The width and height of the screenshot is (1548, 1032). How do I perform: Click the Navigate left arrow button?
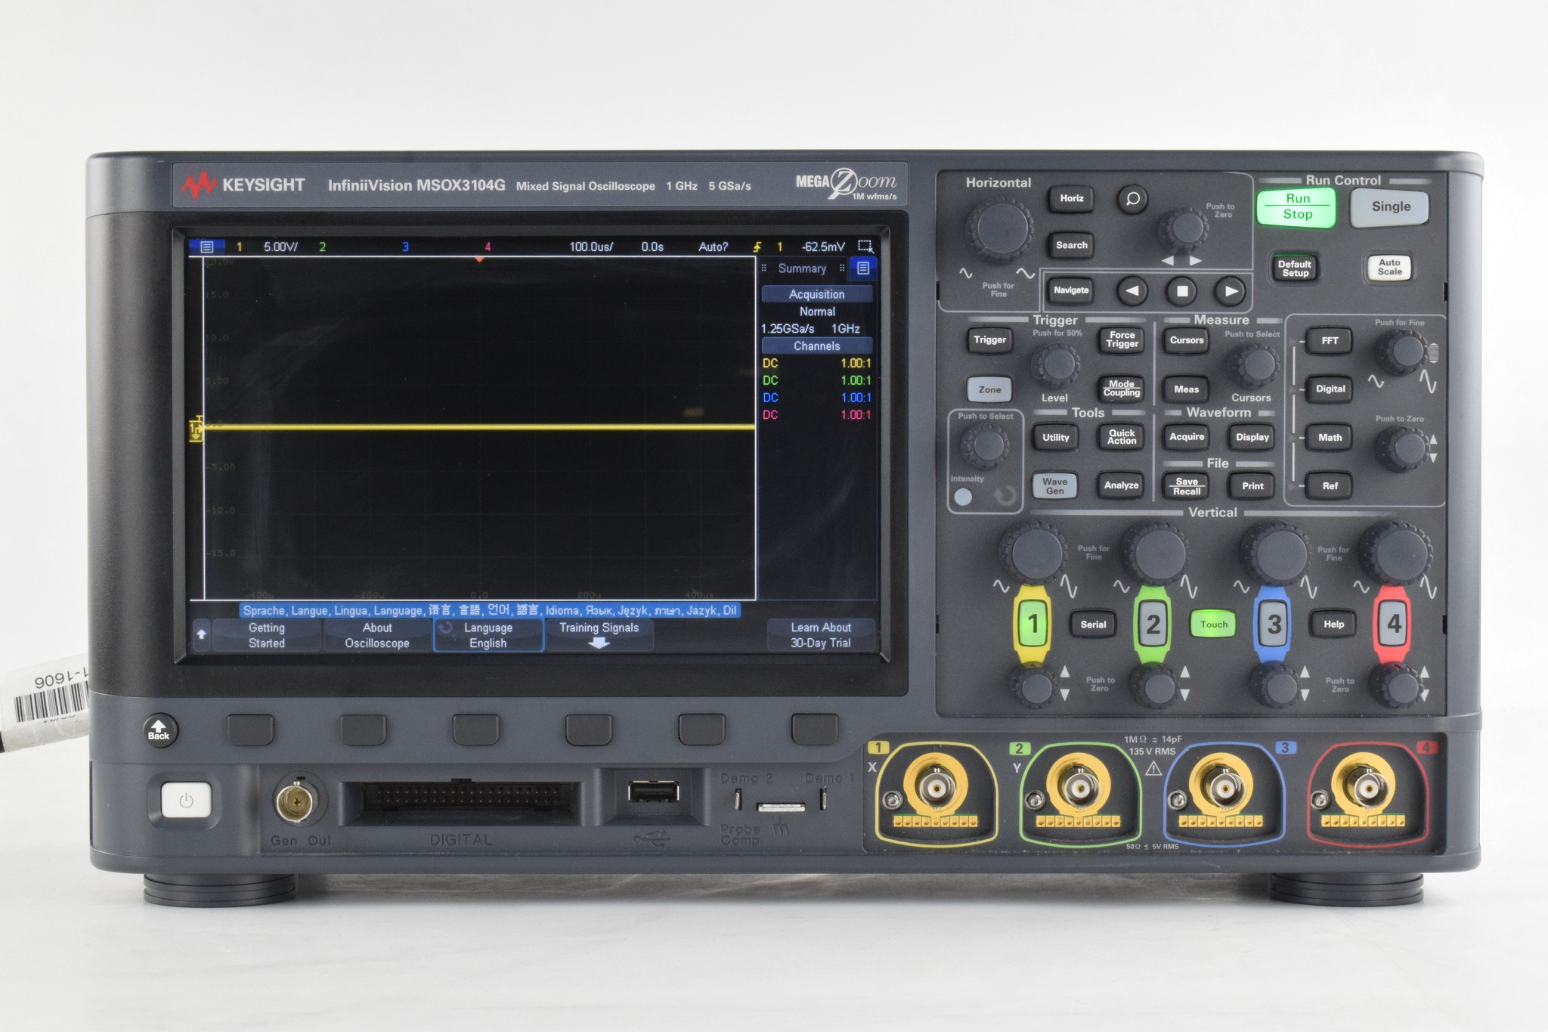pyautogui.click(x=1132, y=291)
